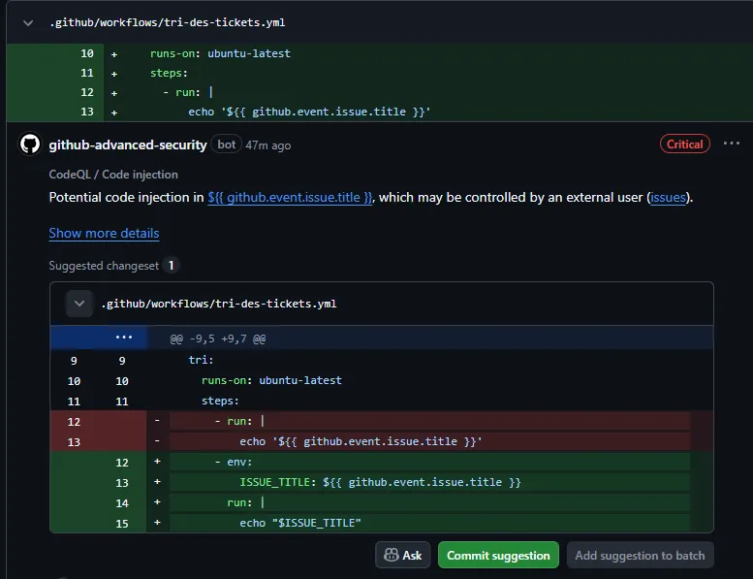Collapse the suggested changeset file chevron
This screenshot has height=579, width=753.
[x=79, y=304]
